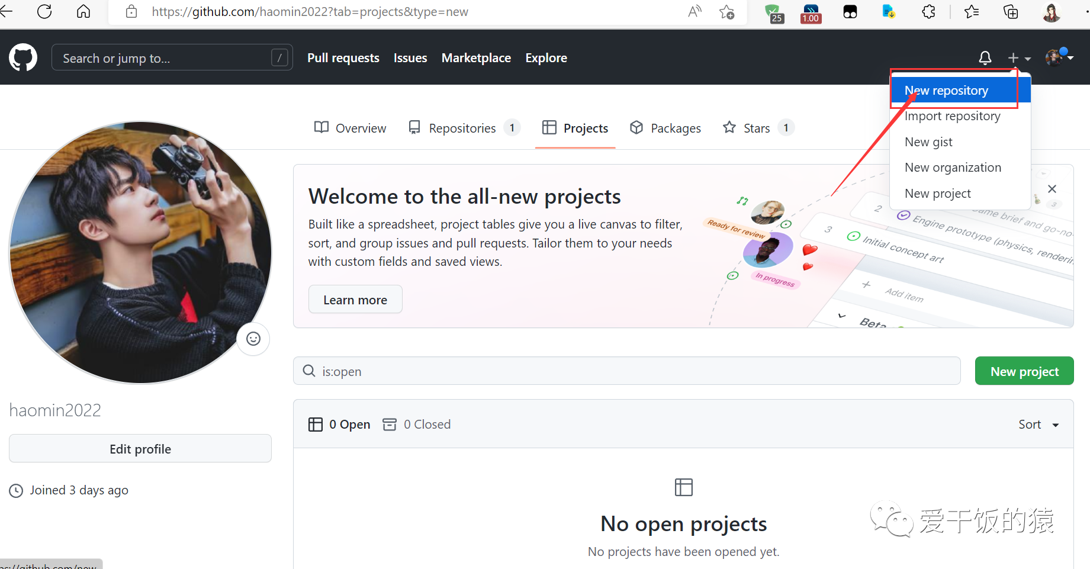1090x569 pixels.
Task: Open the browser extensions puzzle icon
Action: pyautogui.click(x=928, y=11)
